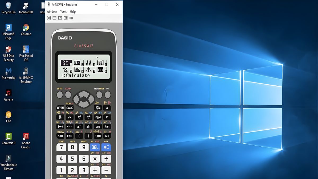
Task: Click the log base key
Action: (x=98, y=117)
